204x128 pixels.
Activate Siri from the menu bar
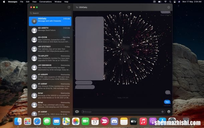[x=179, y=2]
